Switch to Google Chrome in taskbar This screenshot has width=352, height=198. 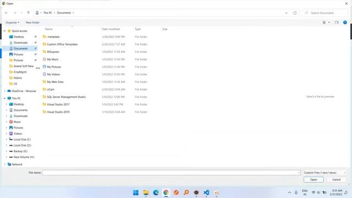[x=166, y=193]
